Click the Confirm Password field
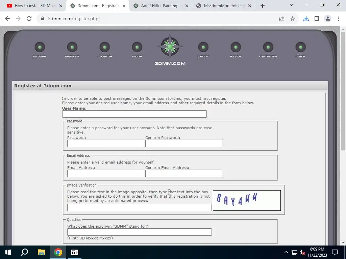This screenshot has width=346, height=259. (x=184, y=143)
